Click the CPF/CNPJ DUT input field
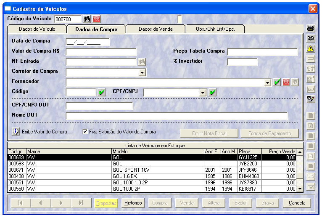The image size is (322, 218). click(x=99, y=106)
